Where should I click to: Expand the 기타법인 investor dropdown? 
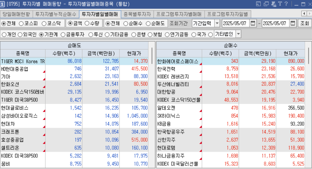(x=238, y=34)
